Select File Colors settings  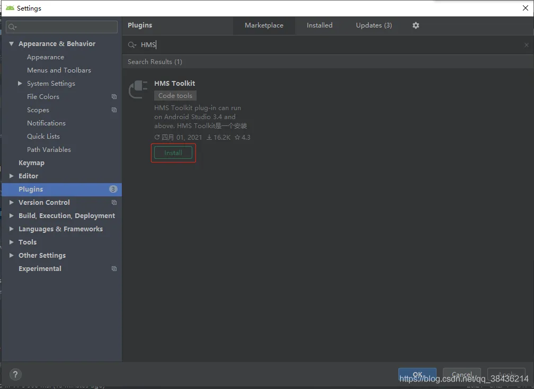click(x=43, y=97)
